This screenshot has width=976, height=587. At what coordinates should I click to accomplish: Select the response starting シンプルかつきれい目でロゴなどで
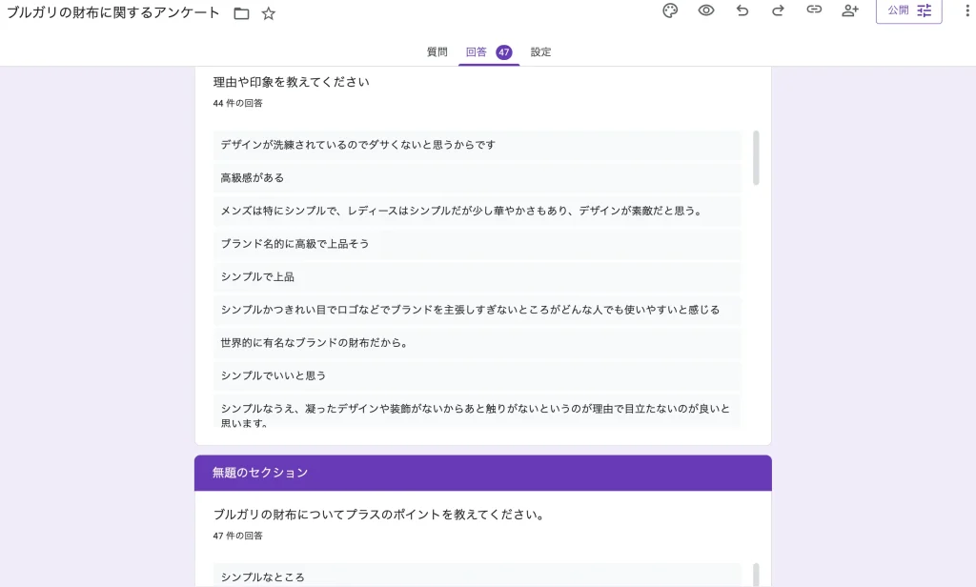(478, 310)
